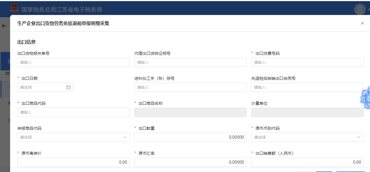Click the 国家税务总局江苏省电子税务局 header title
Image resolution: width=370 pixels, height=172 pixels.
pyautogui.click(x=62, y=10)
